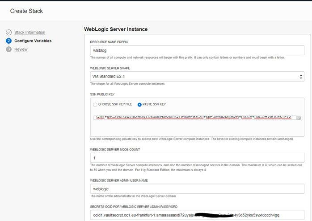
Task: Click the WebLogic Server Admin User Name field
Action: click(197, 189)
